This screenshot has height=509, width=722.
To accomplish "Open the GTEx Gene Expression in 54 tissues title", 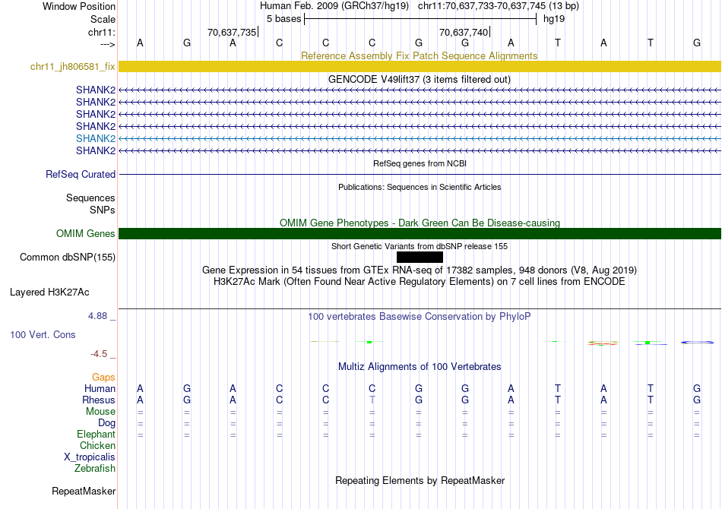I will (420, 270).
